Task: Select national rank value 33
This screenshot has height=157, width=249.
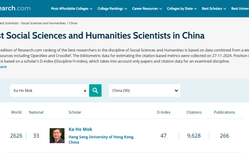Action: (36, 136)
